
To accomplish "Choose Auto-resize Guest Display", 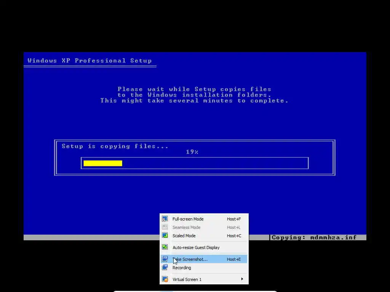I will [204, 247].
